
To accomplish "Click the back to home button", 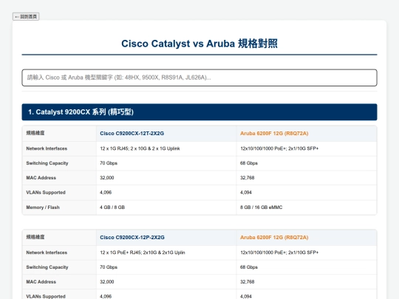I will (26, 16).
